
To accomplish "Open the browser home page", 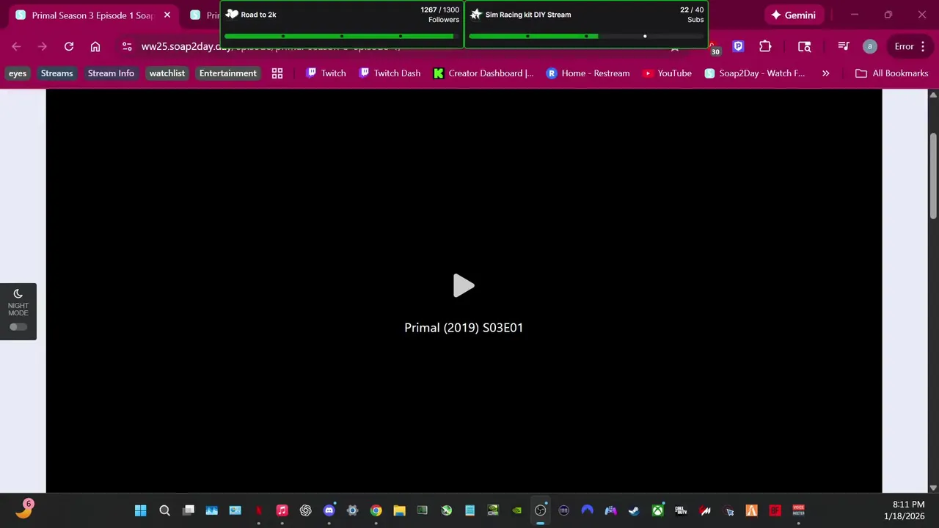I will pos(95,46).
